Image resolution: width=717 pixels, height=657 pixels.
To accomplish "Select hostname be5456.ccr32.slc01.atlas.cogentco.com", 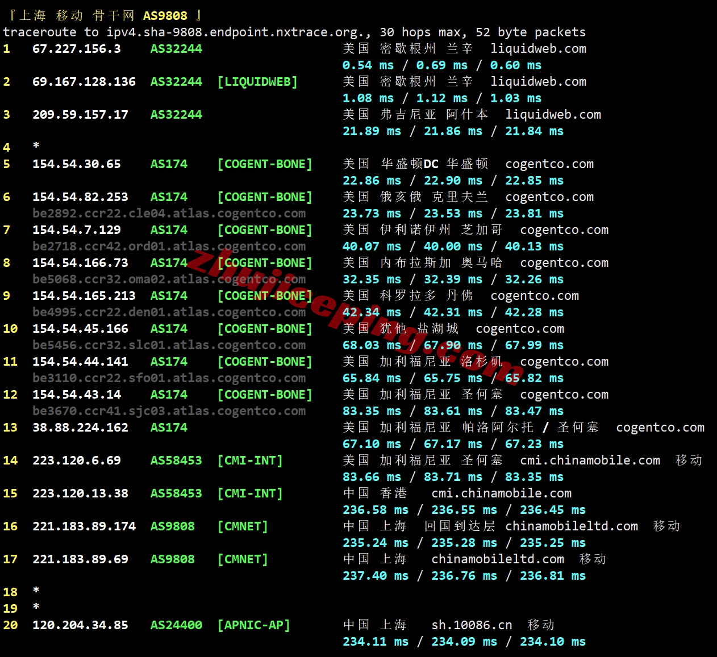I will [169, 345].
